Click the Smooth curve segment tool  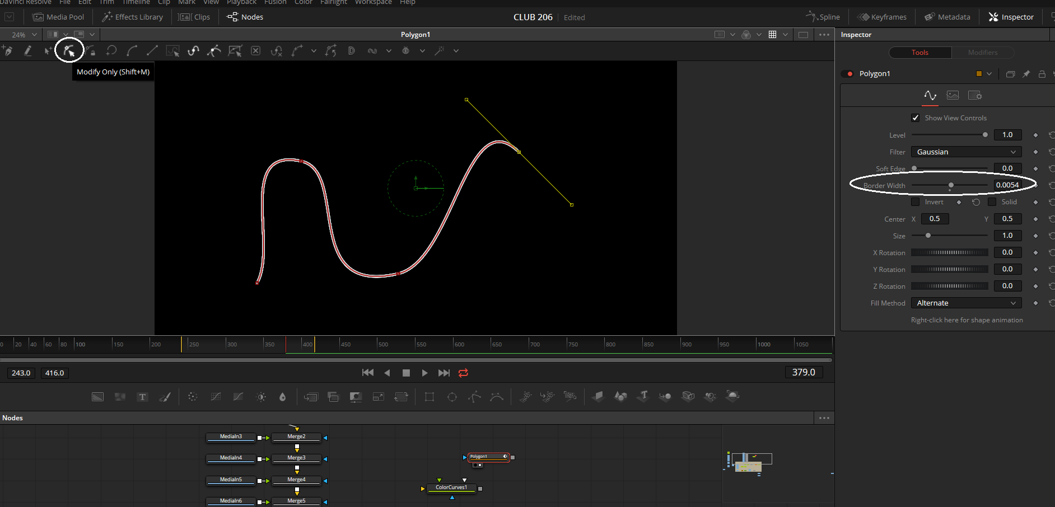tap(132, 51)
